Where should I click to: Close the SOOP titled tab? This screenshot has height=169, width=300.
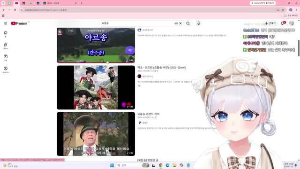(x=76, y=3)
